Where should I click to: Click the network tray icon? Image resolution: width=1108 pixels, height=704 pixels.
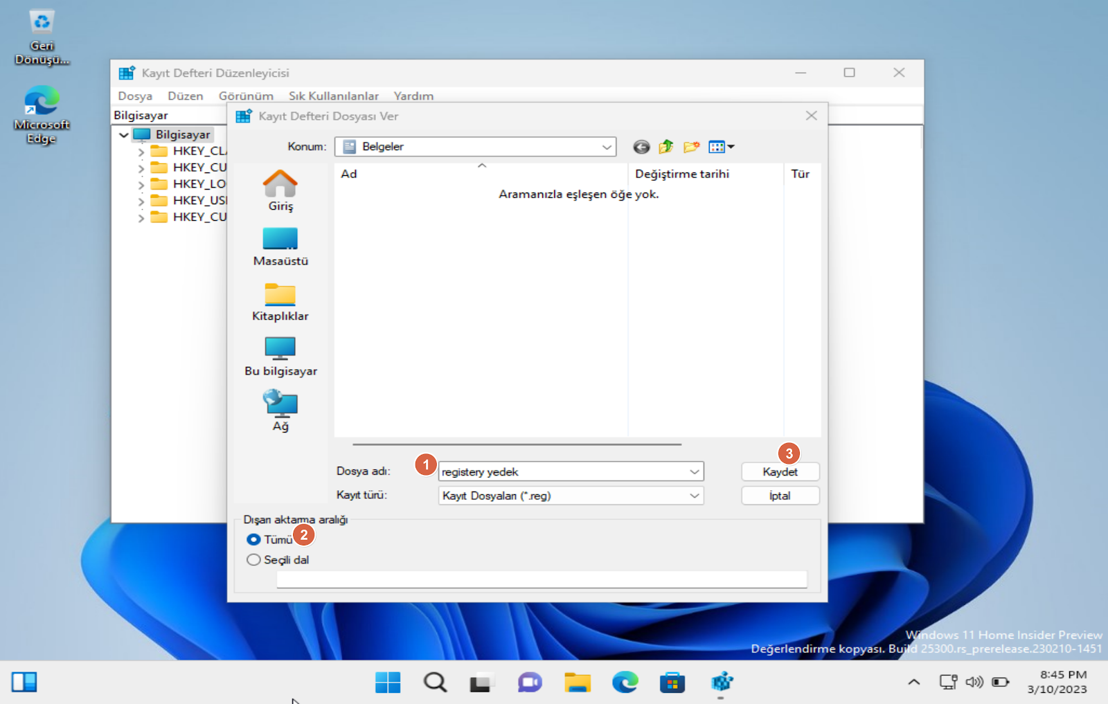point(948,682)
